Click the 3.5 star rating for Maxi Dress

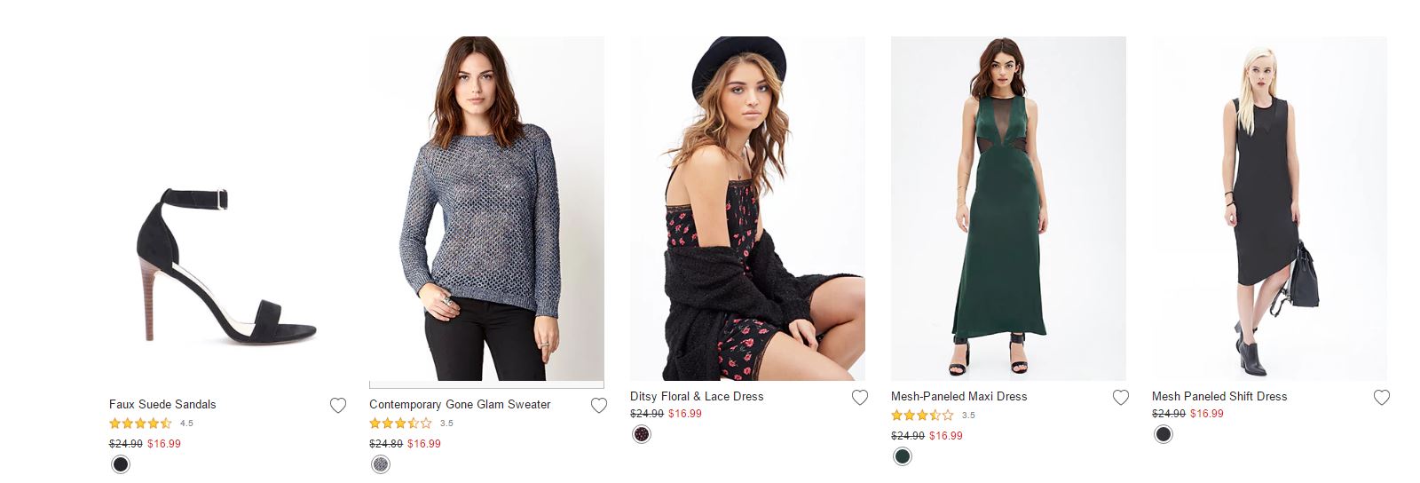coord(922,416)
